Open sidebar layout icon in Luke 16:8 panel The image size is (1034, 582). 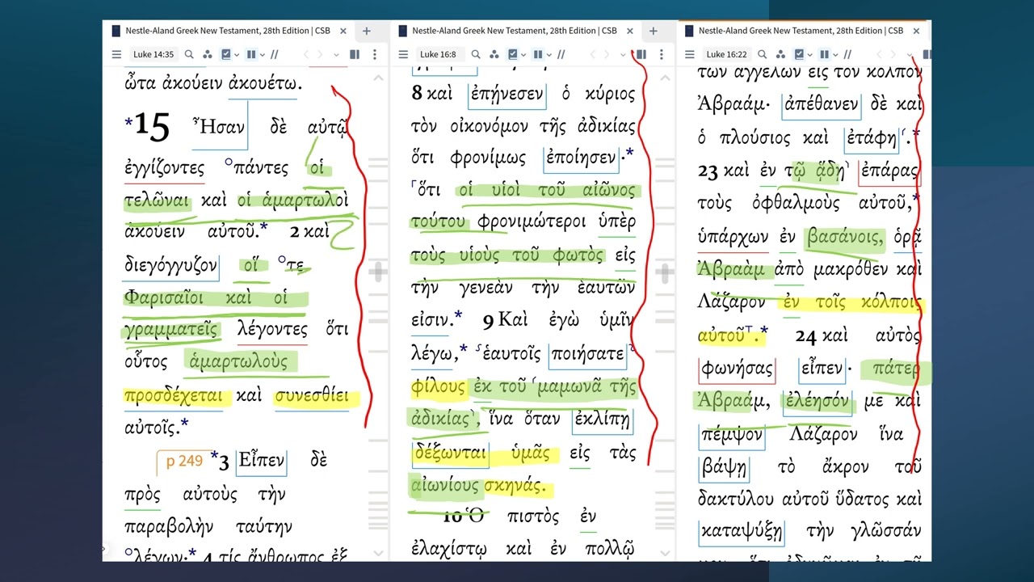(641, 54)
